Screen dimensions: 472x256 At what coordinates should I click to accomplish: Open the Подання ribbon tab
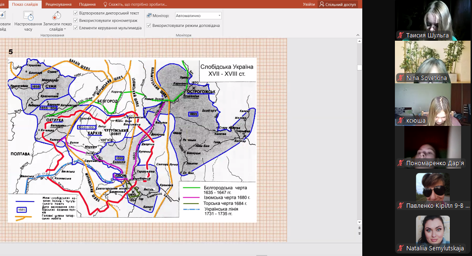click(x=87, y=4)
